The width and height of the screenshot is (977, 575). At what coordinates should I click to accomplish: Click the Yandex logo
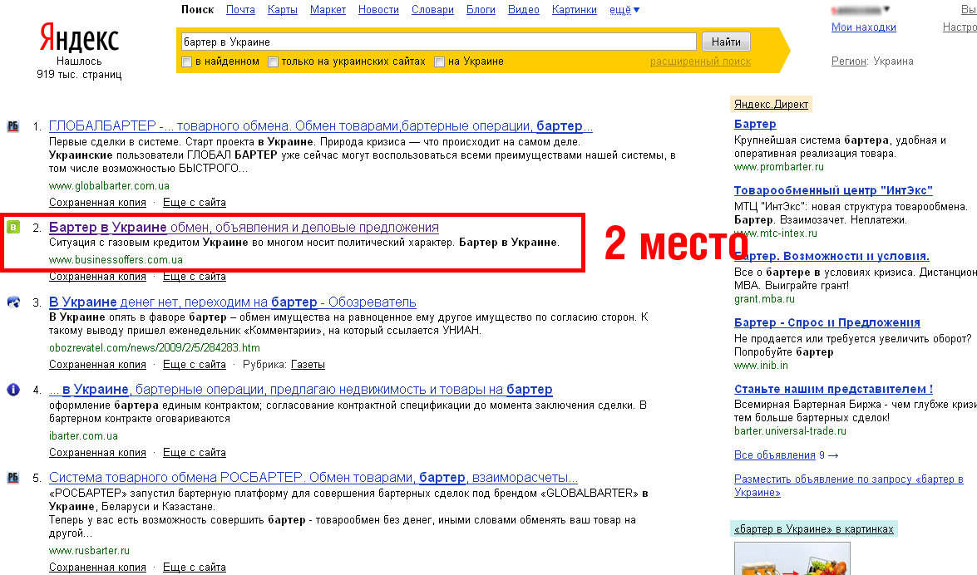point(79,38)
